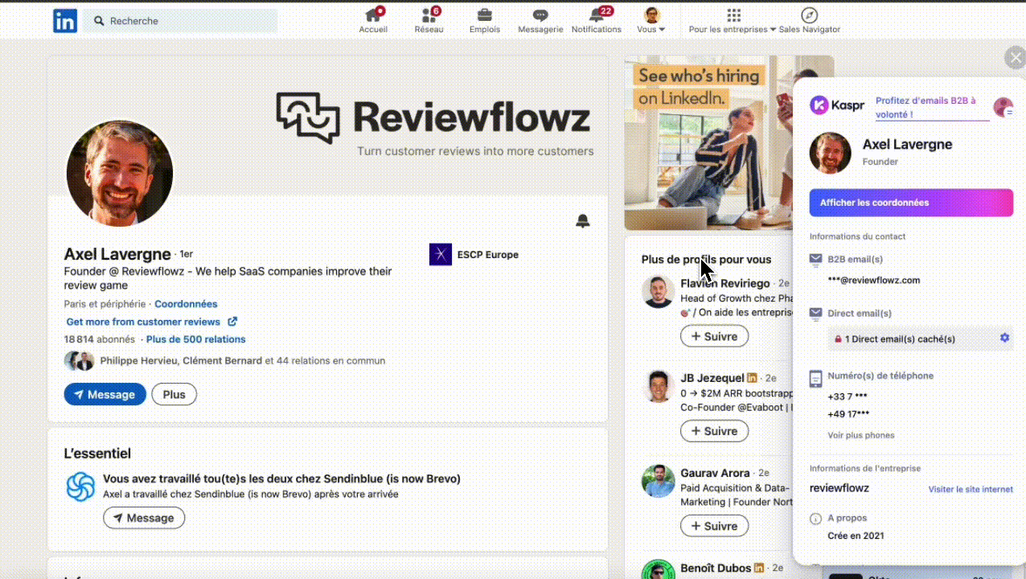Click the lock icon on hidden direct email
The height and width of the screenshot is (579, 1026).
[x=838, y=339]
